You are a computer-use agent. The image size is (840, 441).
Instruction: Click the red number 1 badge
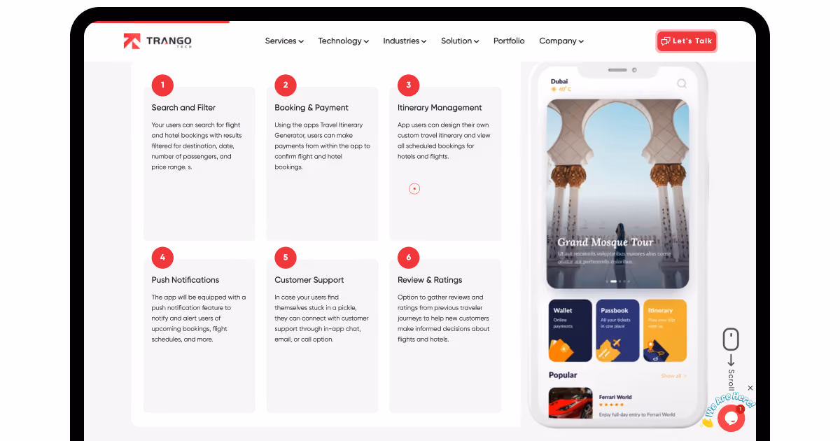coord(162,85)
